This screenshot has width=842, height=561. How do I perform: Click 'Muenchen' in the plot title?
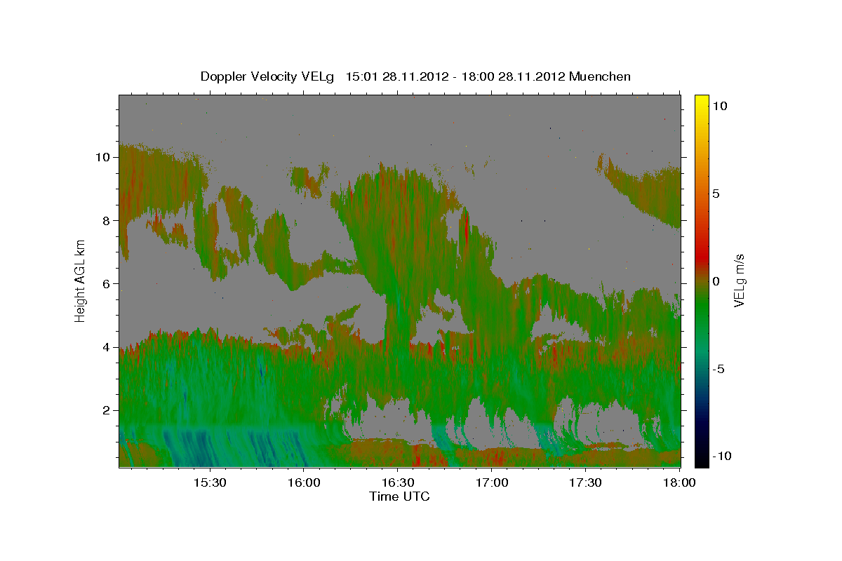pyautogui.click(x=601, y=76)
